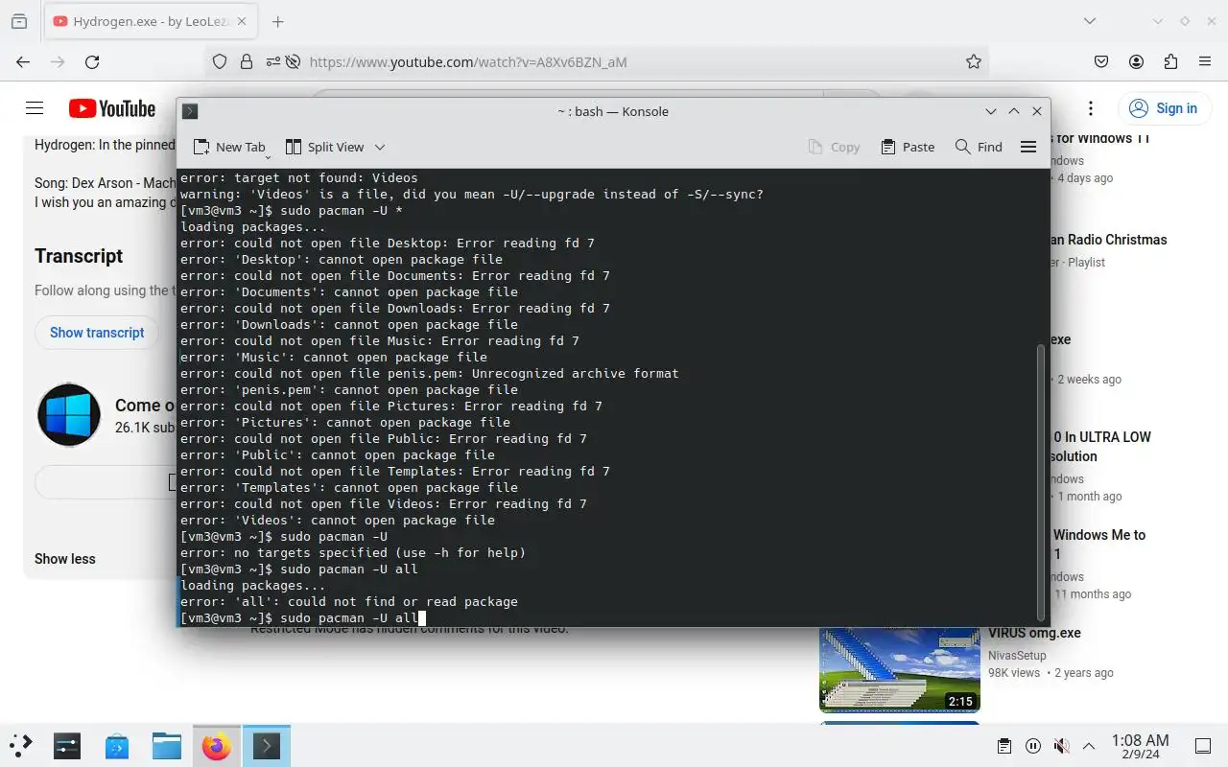Viewport: 1228px width, 767px height.
Task: Click the Konsole terminal scrollbar
Action: click(x=1041, y=482)
